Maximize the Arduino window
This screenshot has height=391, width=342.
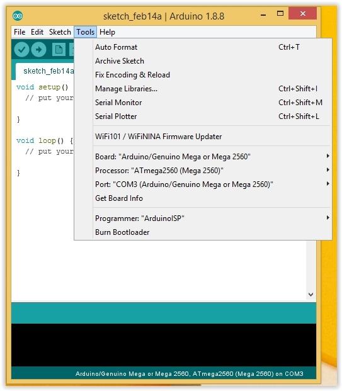click(x=280, y=13)
